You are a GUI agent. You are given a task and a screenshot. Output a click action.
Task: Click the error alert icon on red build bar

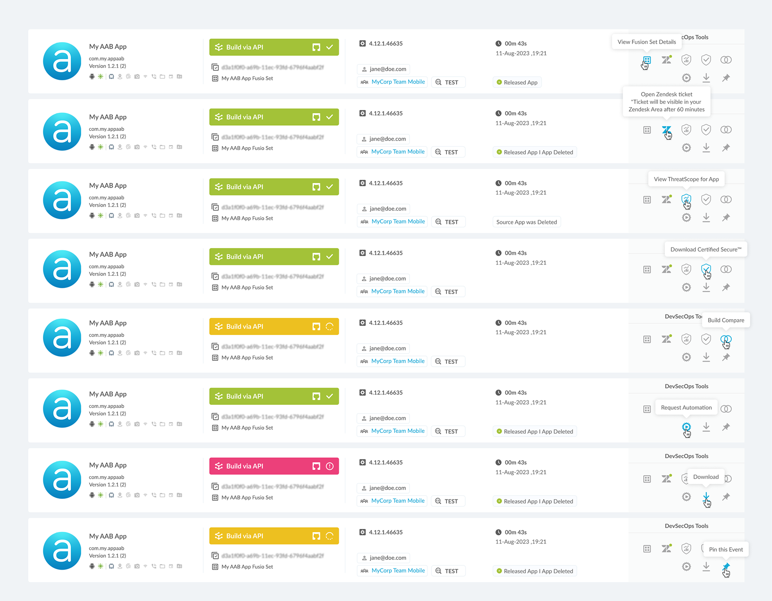[329, 466]
